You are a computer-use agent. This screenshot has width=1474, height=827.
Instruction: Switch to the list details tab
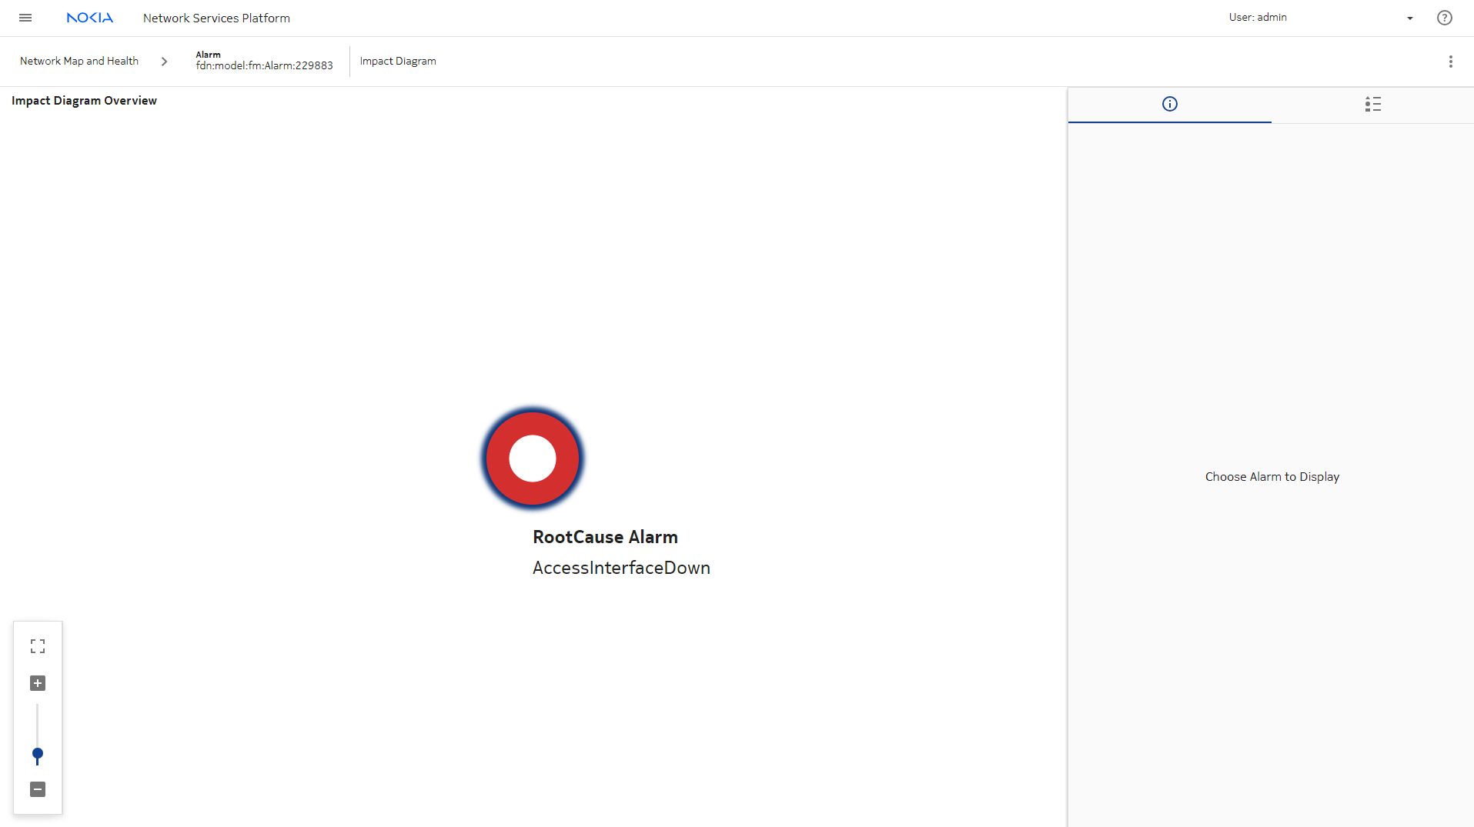(1372, 104)
